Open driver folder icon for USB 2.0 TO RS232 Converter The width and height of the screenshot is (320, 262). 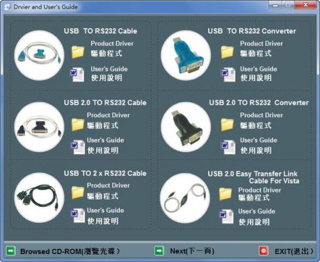tap(227, 124)
